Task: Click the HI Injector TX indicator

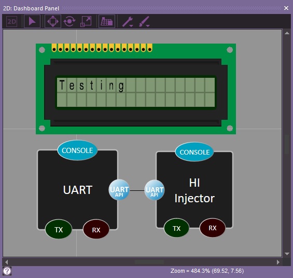Action: (177, 228)
